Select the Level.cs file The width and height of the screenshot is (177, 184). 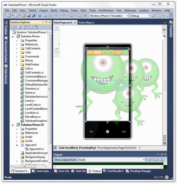(30, 101)
